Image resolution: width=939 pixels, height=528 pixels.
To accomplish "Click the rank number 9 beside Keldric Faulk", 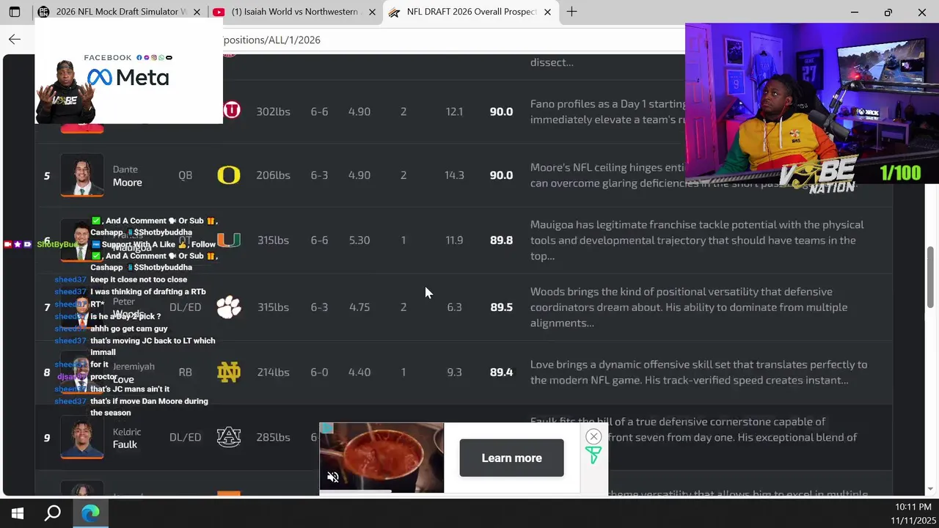I will (47, 438).
